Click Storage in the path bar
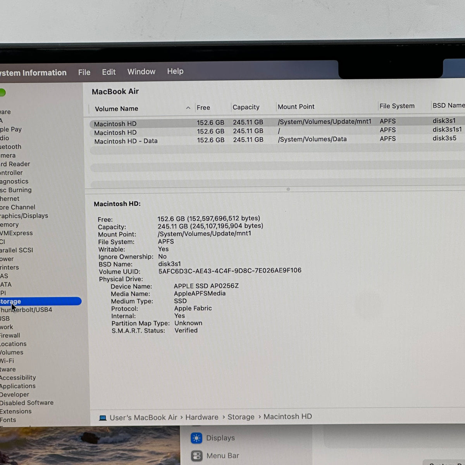 [241, 417]
